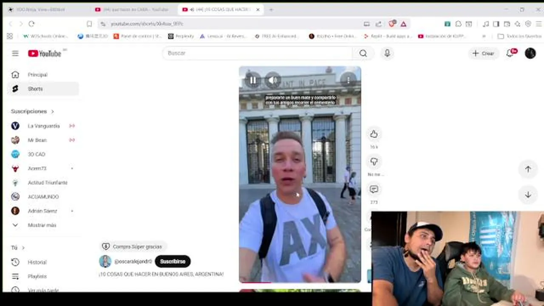Open a new browser tab with plus
544x306 pixels.
tap(271, 9)
